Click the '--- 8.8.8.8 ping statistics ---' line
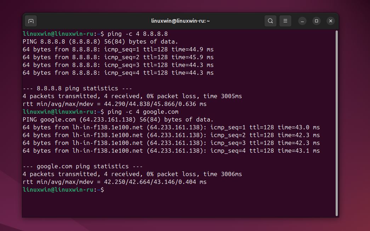370x231 pixels. coord(78,88)
